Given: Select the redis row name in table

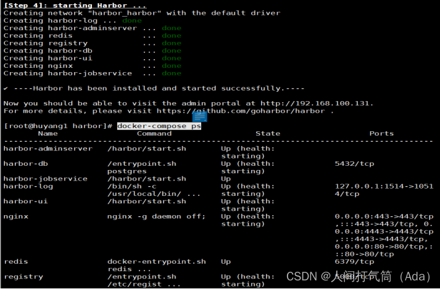Looking at the screenshot, I should (16, 261).
